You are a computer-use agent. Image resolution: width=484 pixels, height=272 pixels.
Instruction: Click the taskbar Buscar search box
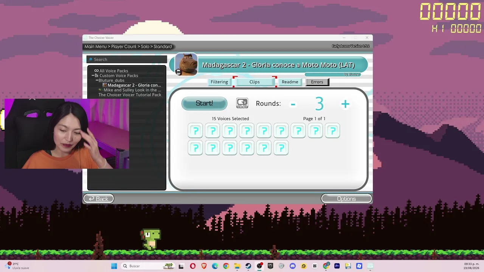pyautogui.click(x=149, y=266)
